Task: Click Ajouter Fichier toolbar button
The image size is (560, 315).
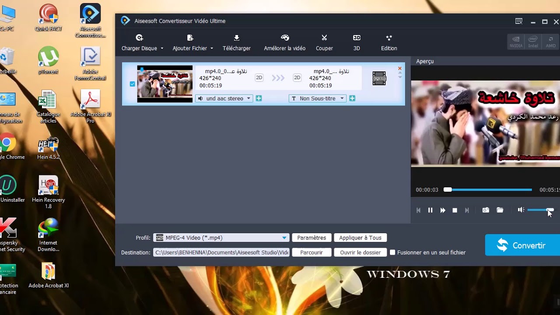Action: coord(190,43)
